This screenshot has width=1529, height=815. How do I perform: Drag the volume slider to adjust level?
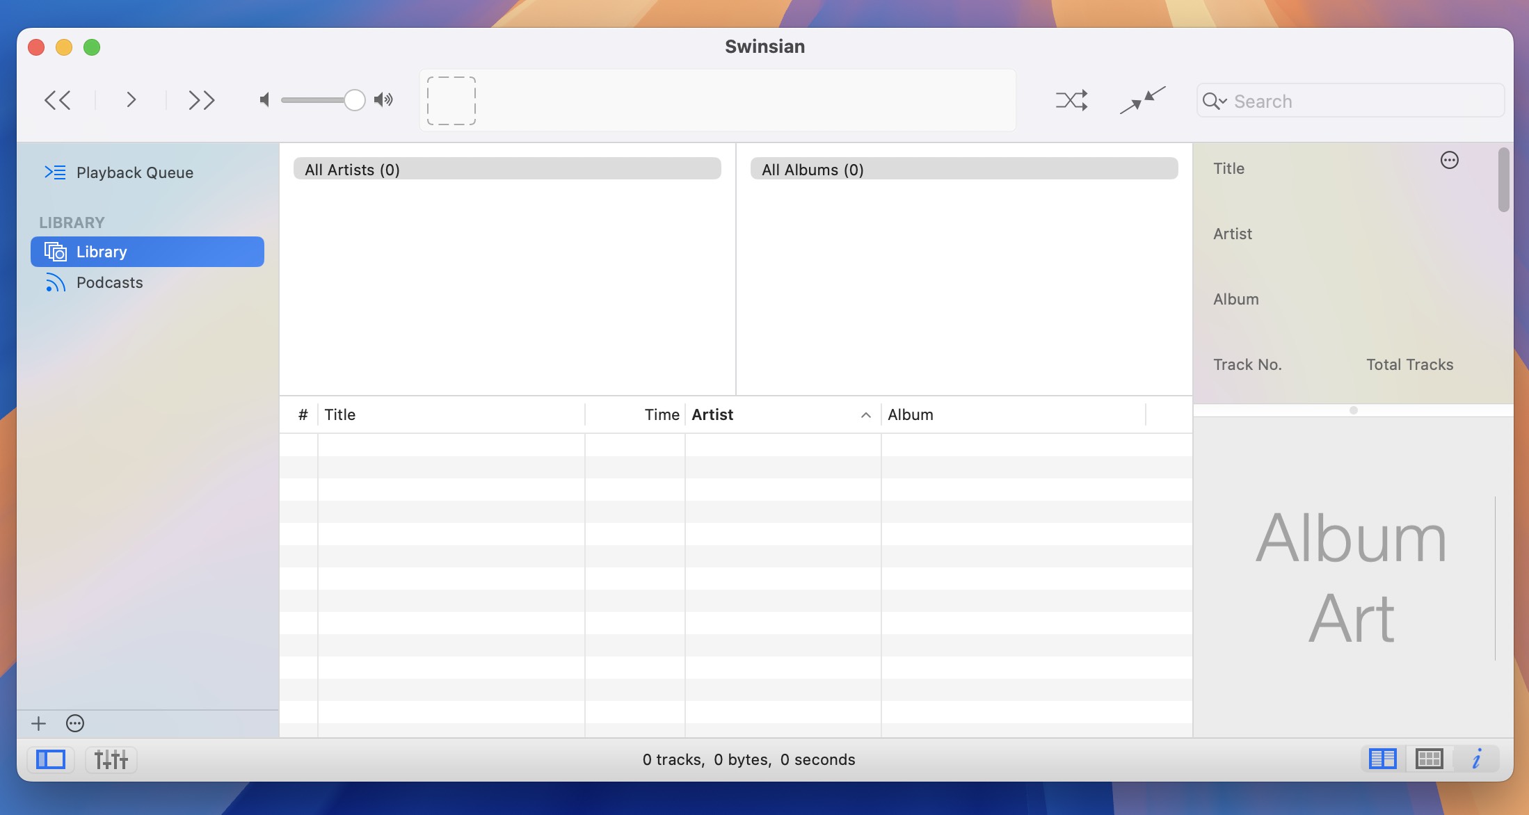point(354,100)
